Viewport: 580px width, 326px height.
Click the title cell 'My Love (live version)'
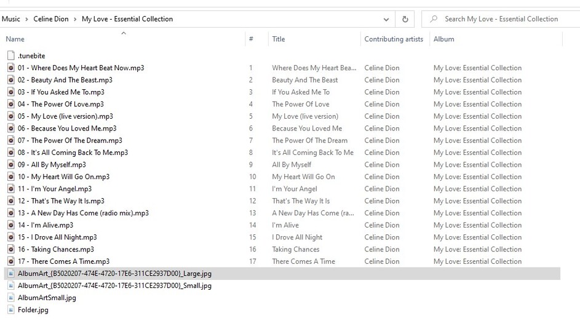tap(305, 116)
